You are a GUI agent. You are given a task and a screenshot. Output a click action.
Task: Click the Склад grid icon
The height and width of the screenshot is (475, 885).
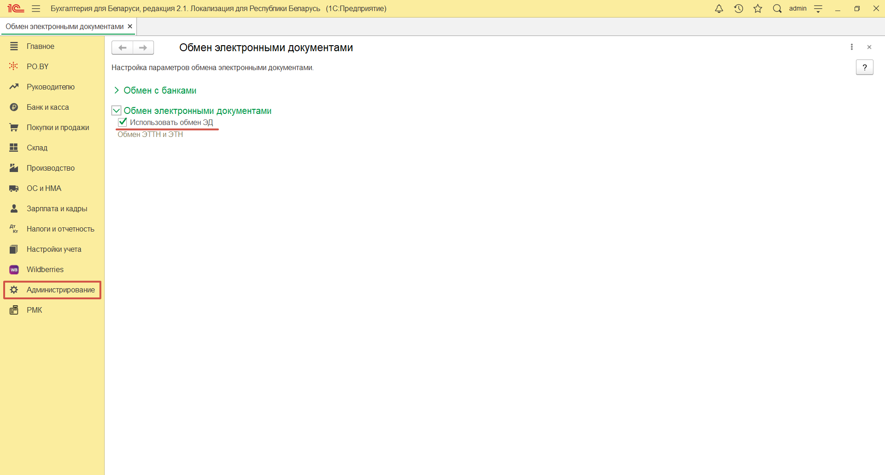[x=14, y=148]
